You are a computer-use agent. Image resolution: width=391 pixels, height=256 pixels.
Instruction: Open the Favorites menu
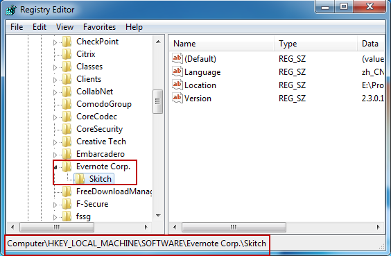tap(100, 27)
